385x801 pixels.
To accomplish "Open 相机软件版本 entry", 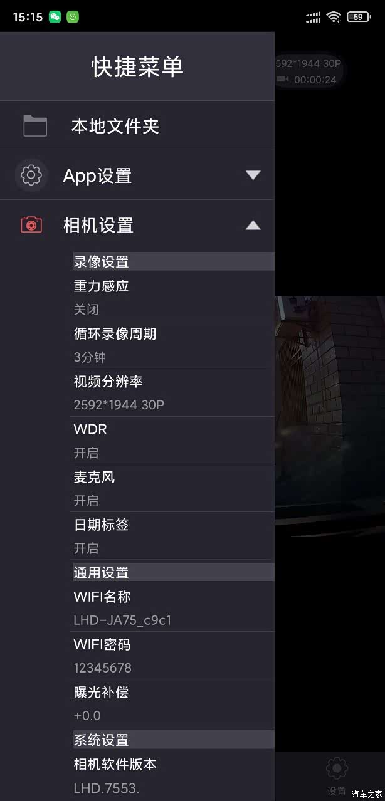I will [x=174, y=775].
